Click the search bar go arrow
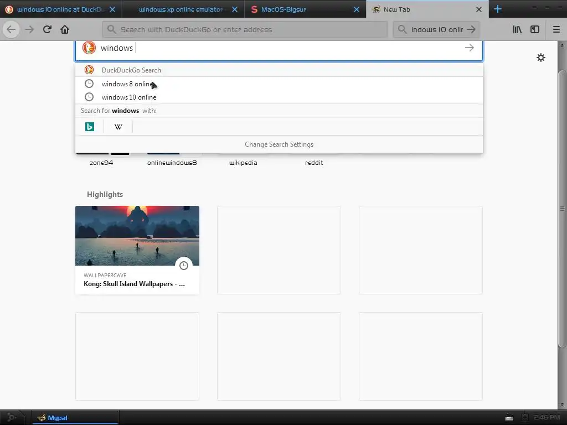The height and width of the screenshot is (425, 567). tap(471, 29)
